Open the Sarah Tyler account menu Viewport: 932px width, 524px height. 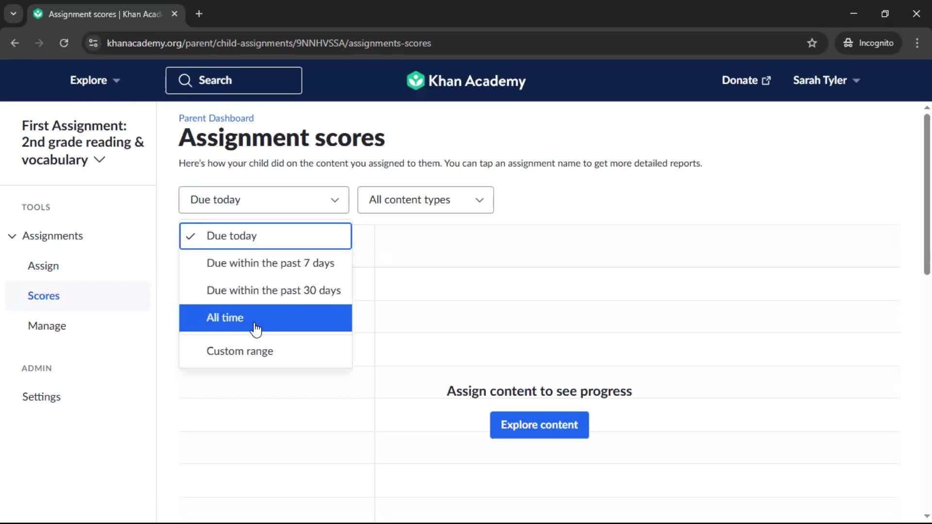click(826, 81)
